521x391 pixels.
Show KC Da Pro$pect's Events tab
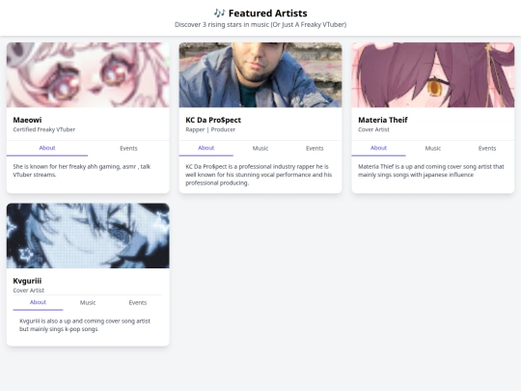pyautogui.click(x=315, y=149)
